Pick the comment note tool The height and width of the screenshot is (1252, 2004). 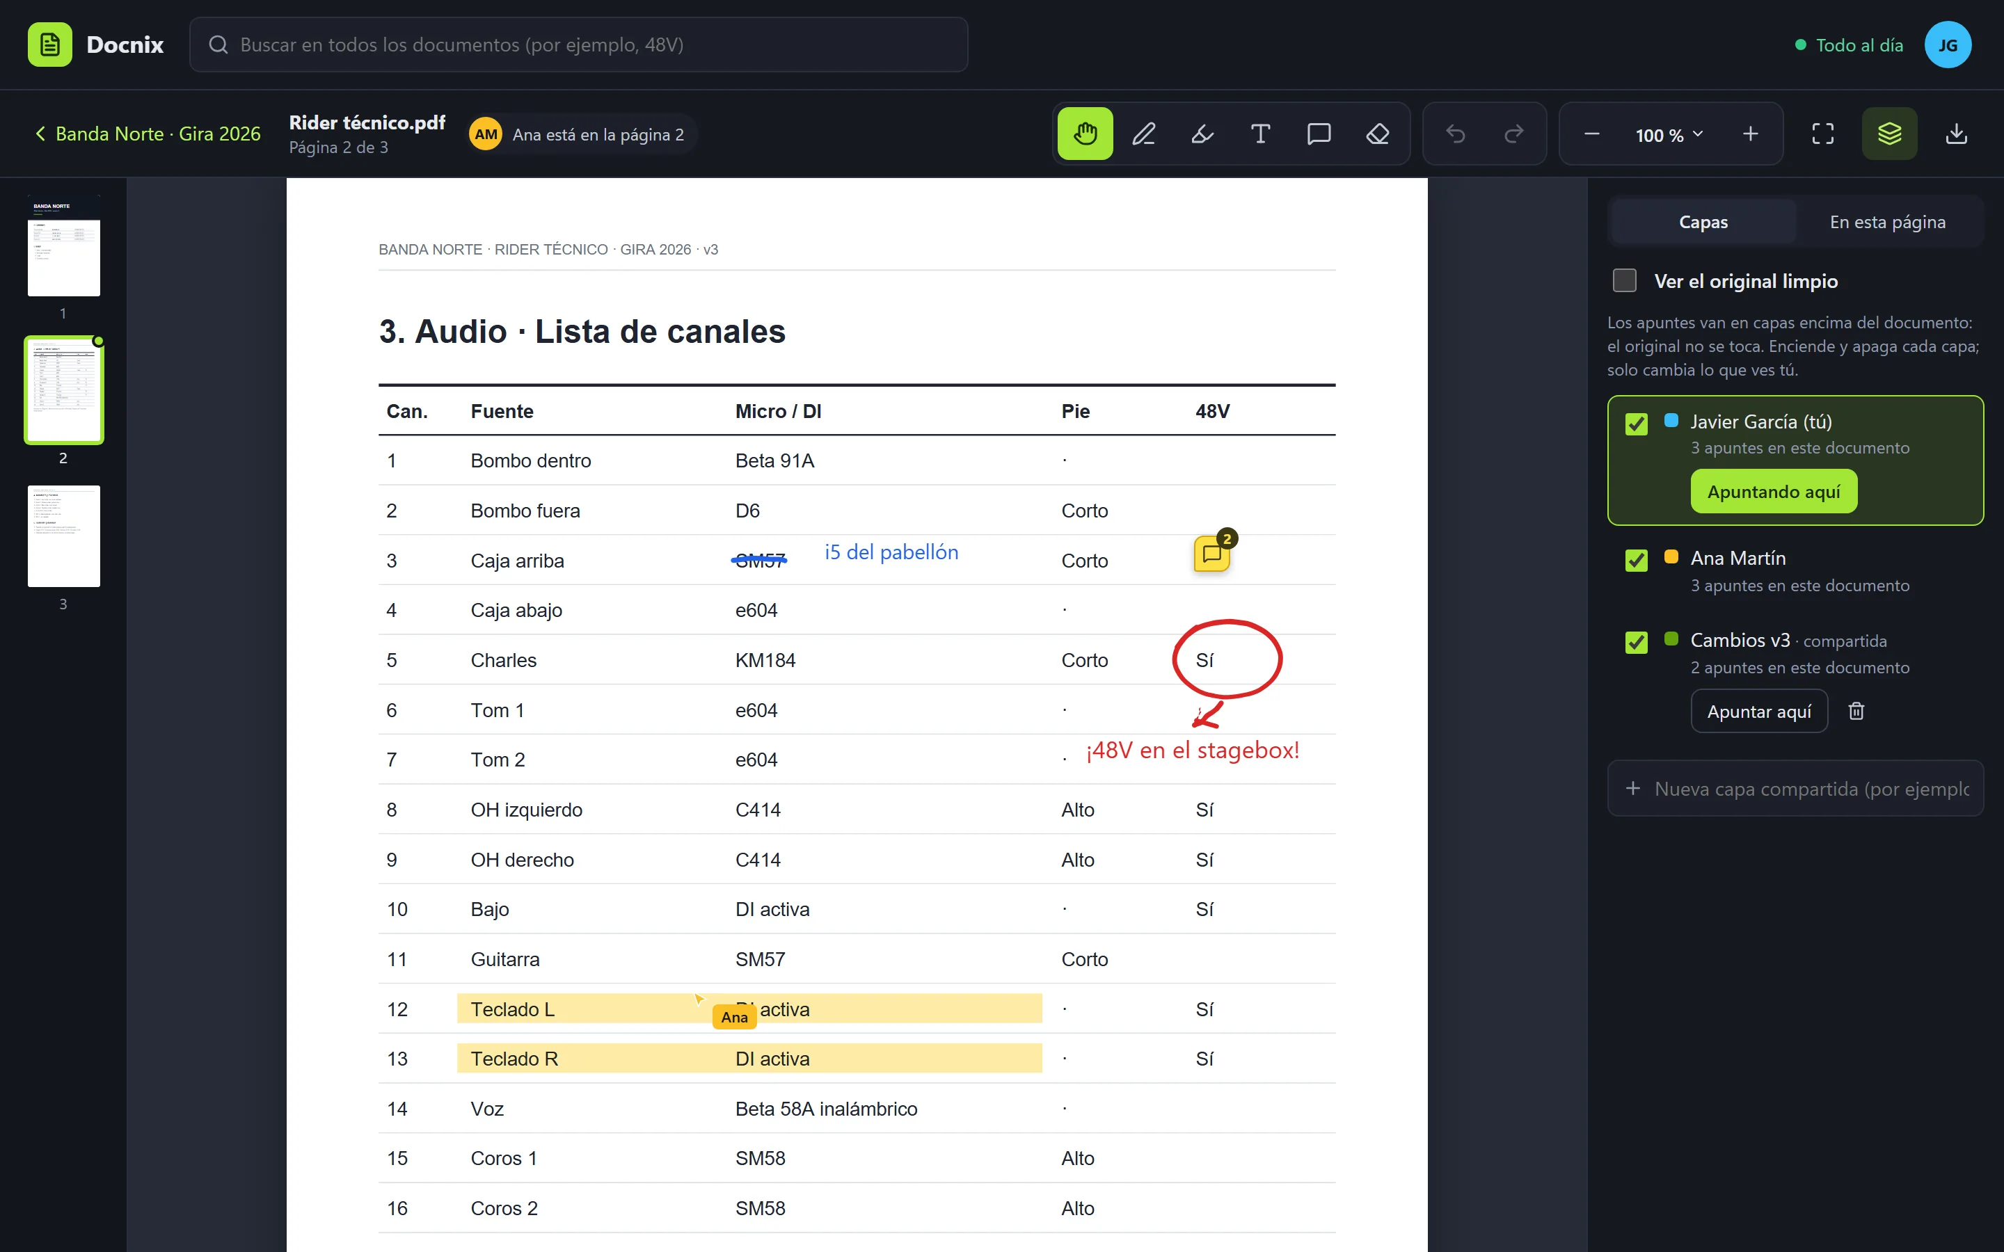click(x=1319, y=134)
